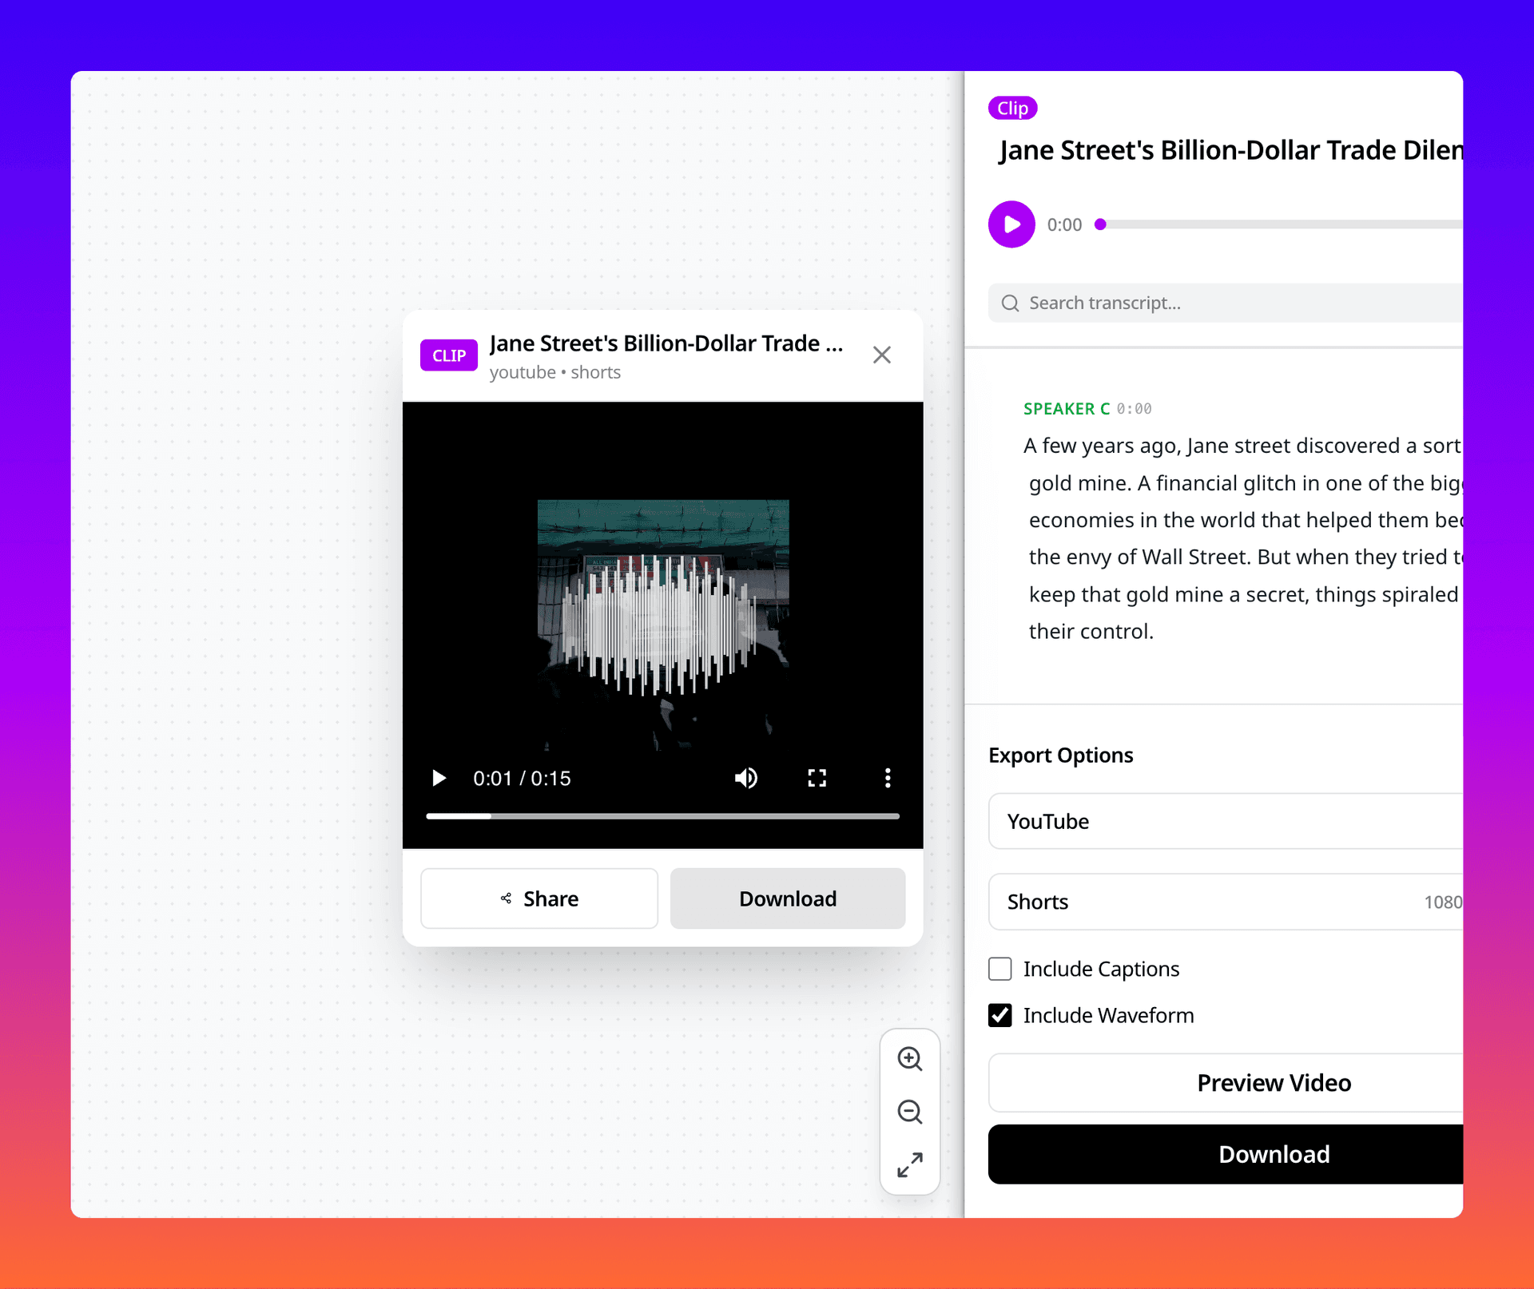This screenshot has height=1289, width=1534.
Task: Seek on the video progress bar
Action: click(x=663, y=816)
